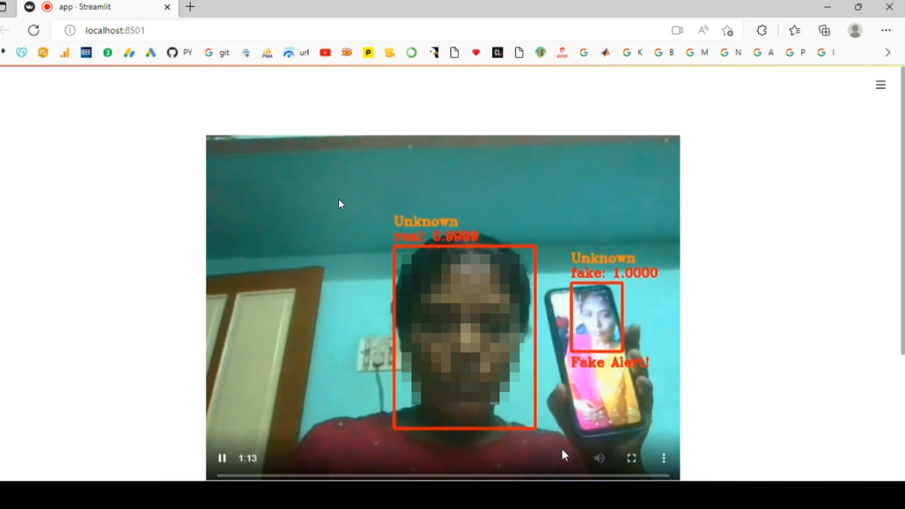
Task: Add this page to favorites
Action: tap(728, 30)
